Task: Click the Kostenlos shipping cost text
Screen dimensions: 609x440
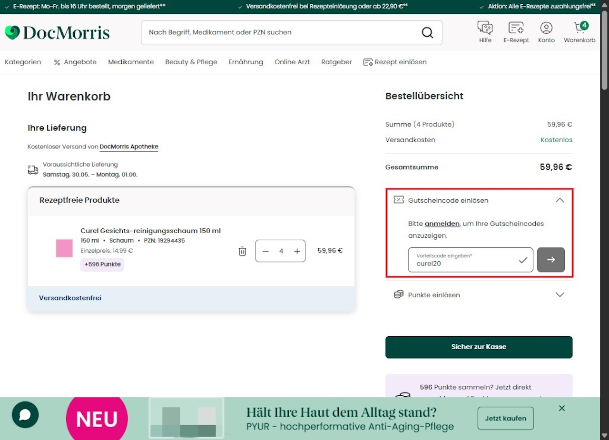Action: point(556,140)
